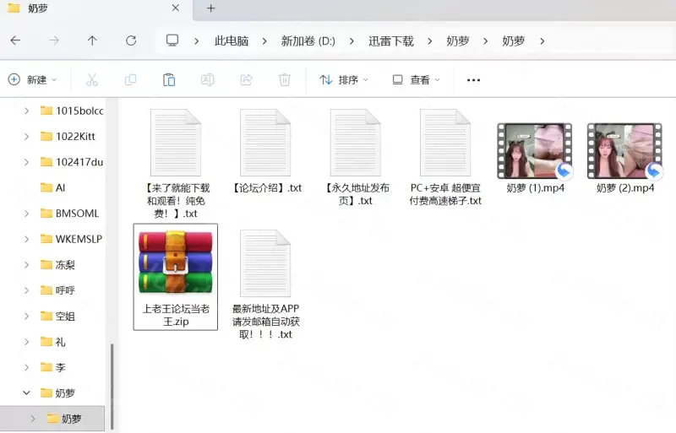676x433 pixels.
Task: Refresh the current folder view
Action: tap(131, 41)
